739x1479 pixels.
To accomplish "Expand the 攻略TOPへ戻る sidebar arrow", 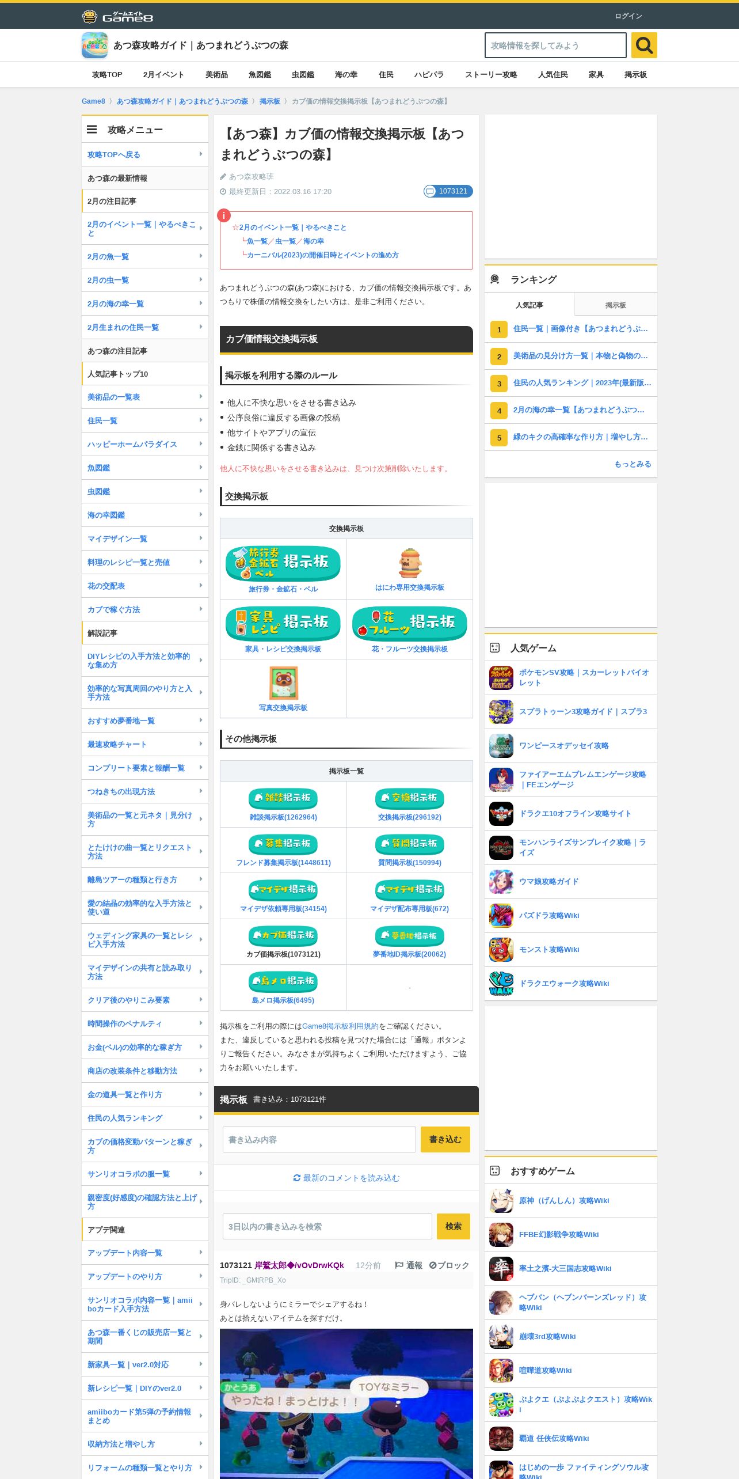I will [201, 154].
